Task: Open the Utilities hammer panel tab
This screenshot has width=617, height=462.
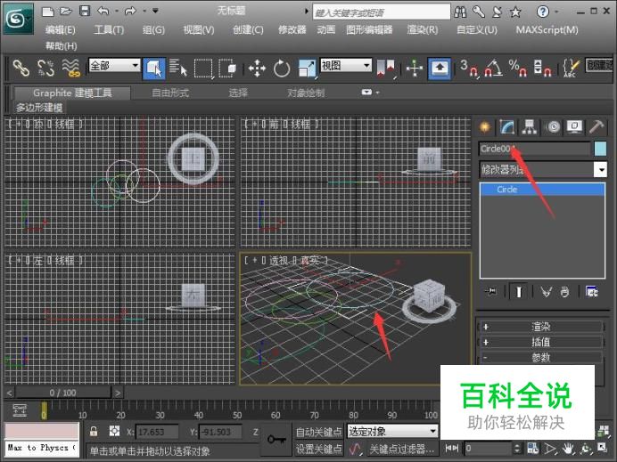Action: 598,126
